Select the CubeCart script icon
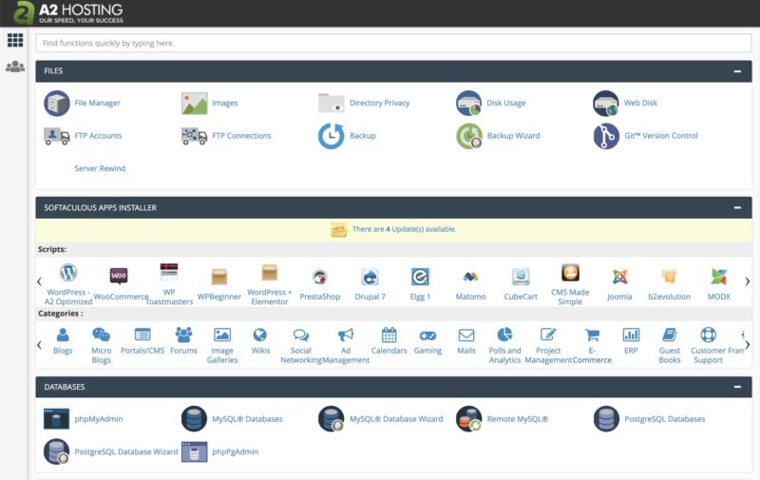Screen dimensions: 760x480 521,277
